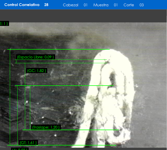Screen dimensions: 167x150
Task: Select the Espacio Libre 0.09 measurement label
Action: (x=35, y=57)
